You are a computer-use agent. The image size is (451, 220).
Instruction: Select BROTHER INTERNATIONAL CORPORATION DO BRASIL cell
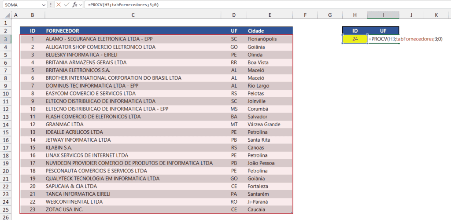(133, 78)
